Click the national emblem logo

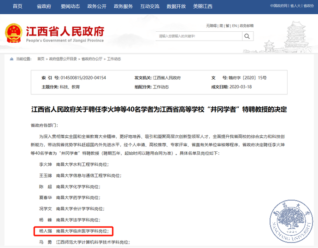click(14, 33)
